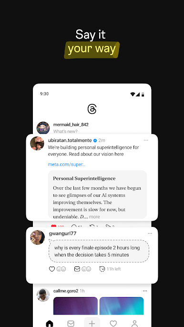Open ubiratan.totalmente's profile picture
Viewport: 184px width, 327px height.
[x=37, y=143]
